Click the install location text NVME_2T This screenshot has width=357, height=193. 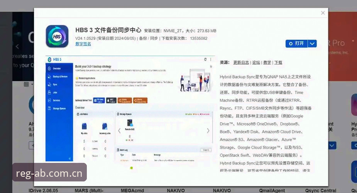[173, 31]
